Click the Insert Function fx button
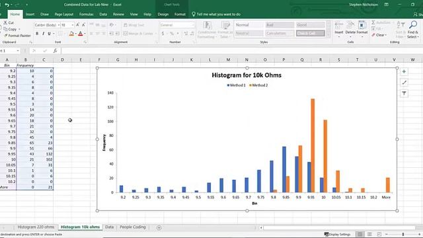423x238 pixels. [x=55, y=51]
